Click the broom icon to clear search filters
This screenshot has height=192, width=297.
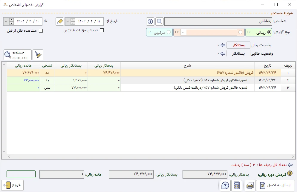tap(38, 55)
